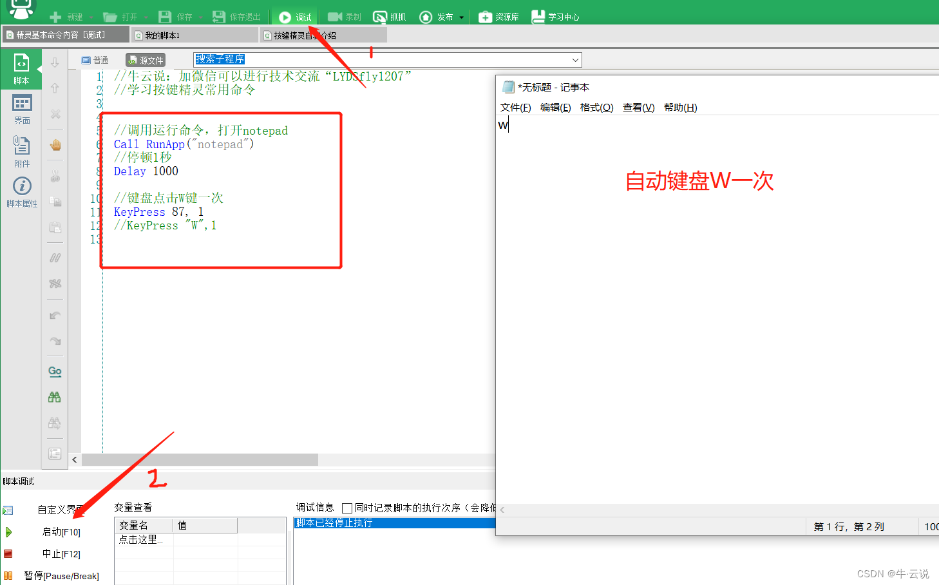939x585 pixels.
Task: Click the paste clipboard icon
Action: (55, 227)
